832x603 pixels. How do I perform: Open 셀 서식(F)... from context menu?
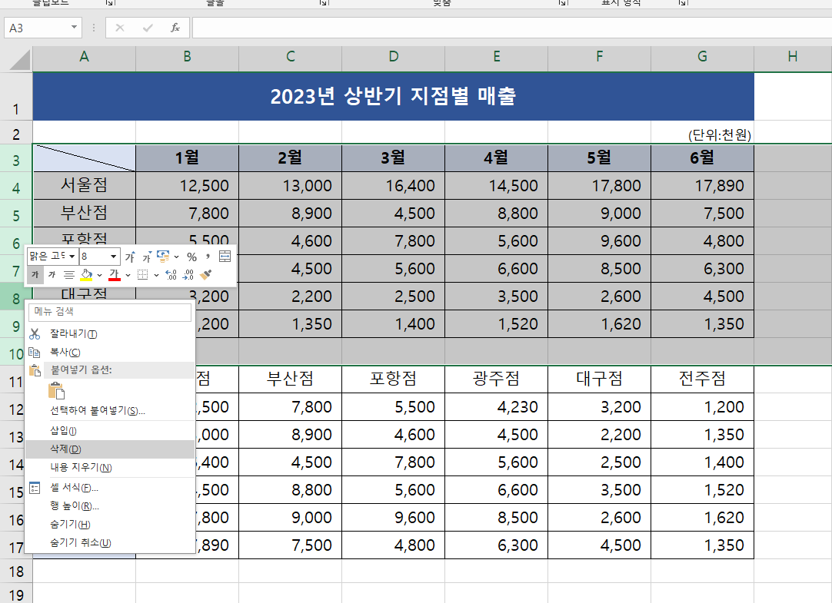coord(110,488)
